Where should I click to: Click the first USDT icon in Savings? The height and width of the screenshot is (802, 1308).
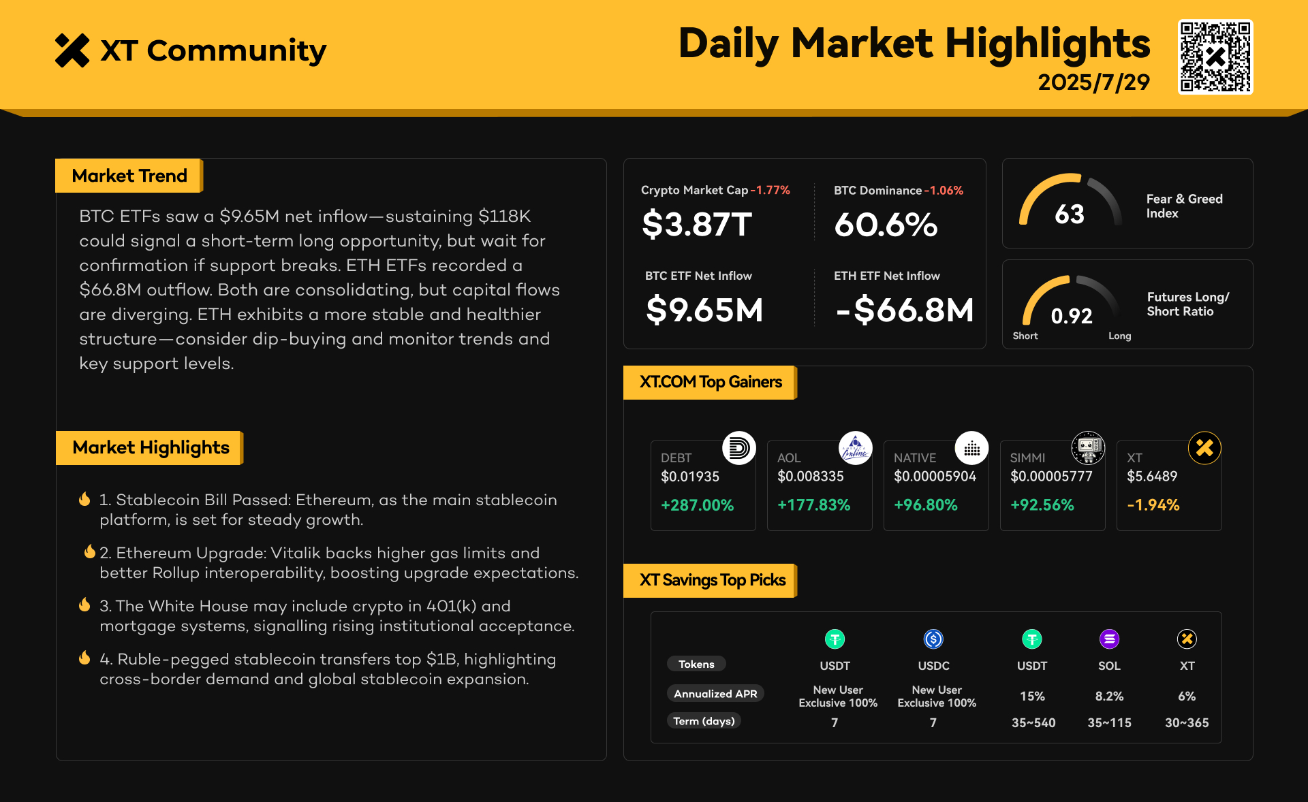835,639
